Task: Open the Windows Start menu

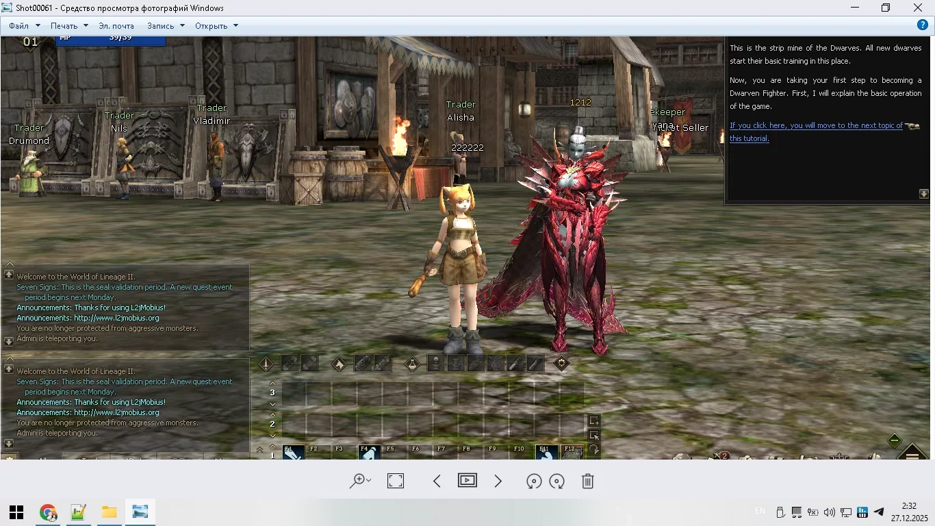Action: 16,512
